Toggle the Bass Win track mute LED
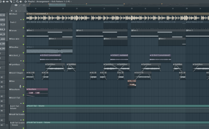 click(x=24, y=44)
